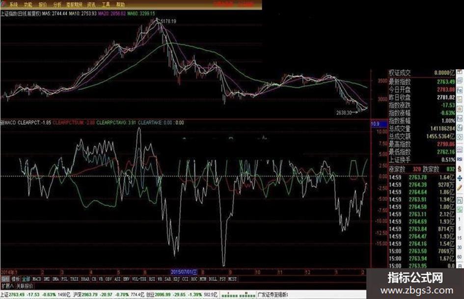Select the pencil drawing tool icon
The width and height of the screenshot is (464, 299).
460,188
